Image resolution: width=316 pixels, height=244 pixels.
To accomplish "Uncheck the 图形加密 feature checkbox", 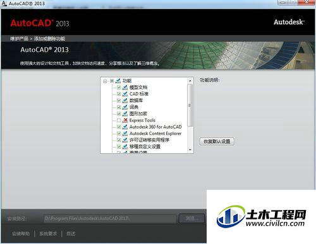I will [x=119, y=114].
